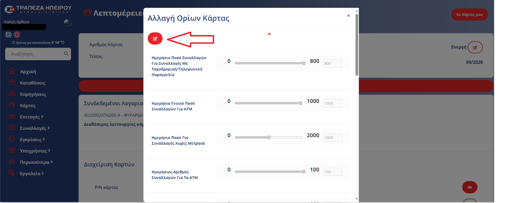This screenshot has width=506, height=203.
Task: Open the Αρχική home page
Action: point(28,72)
